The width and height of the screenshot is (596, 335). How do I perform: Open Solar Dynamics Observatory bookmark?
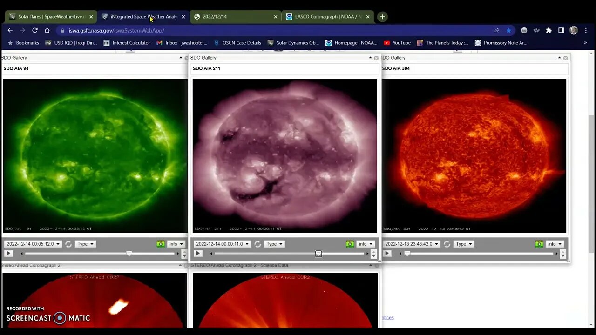[x=293, y=43]
